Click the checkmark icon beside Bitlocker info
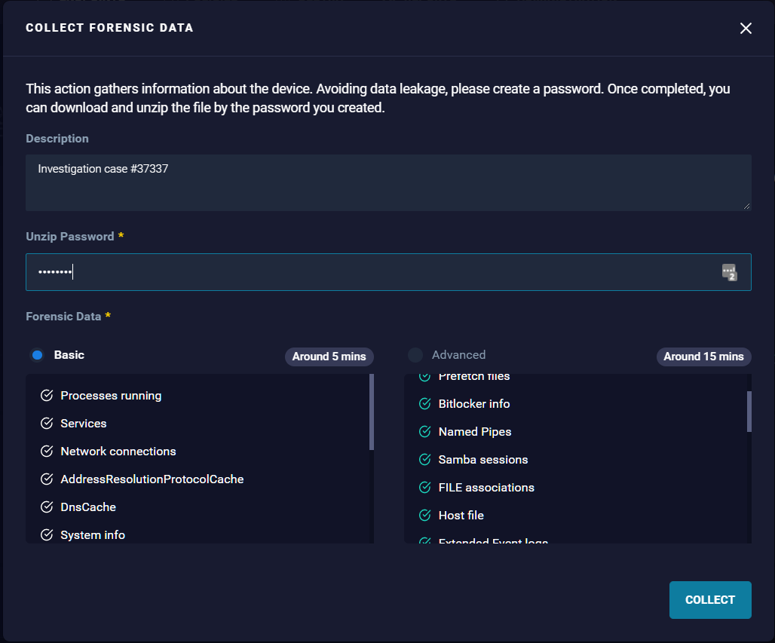The image size is (775, 643). pyautogui.click(x=424, y=403)
